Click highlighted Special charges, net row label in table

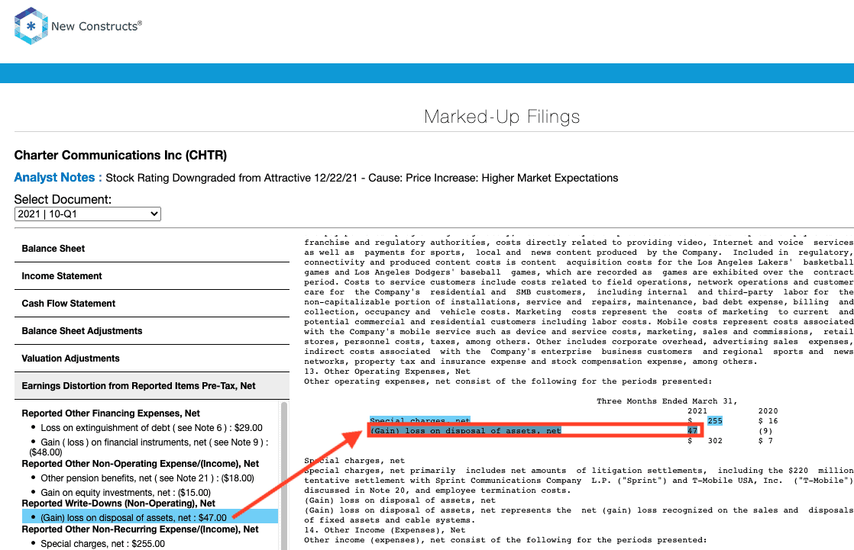(x=420, y=420)
